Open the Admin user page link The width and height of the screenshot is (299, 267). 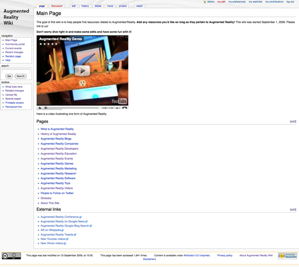click(x=211, y=2)
